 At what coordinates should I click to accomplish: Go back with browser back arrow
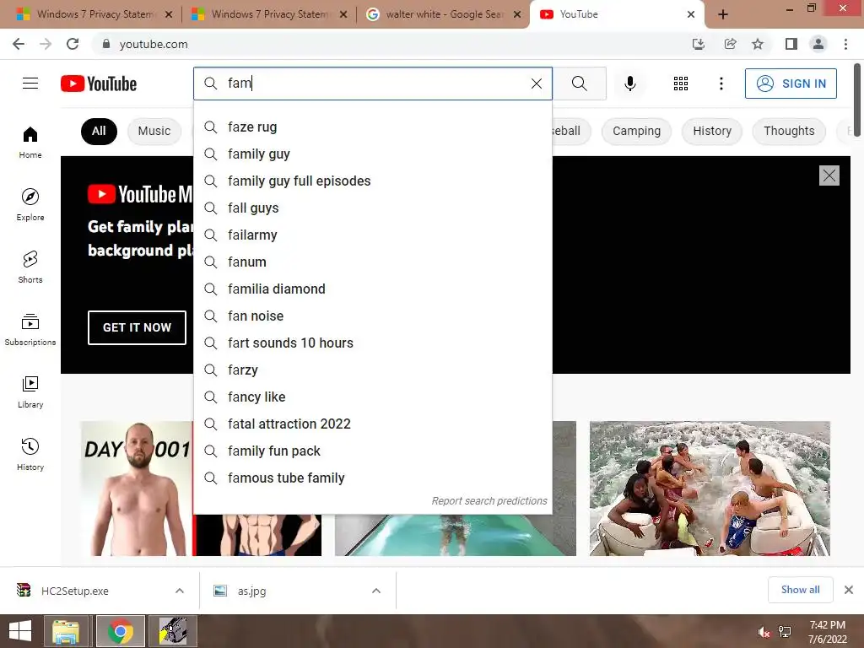point(19,44)
